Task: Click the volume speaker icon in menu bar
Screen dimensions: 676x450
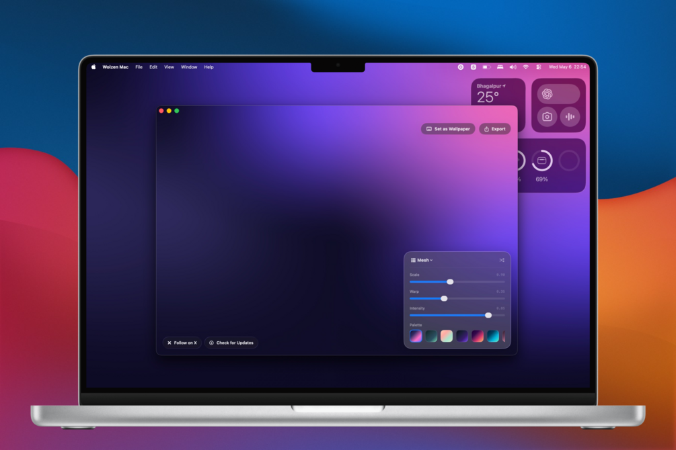Action: (513, 66)
